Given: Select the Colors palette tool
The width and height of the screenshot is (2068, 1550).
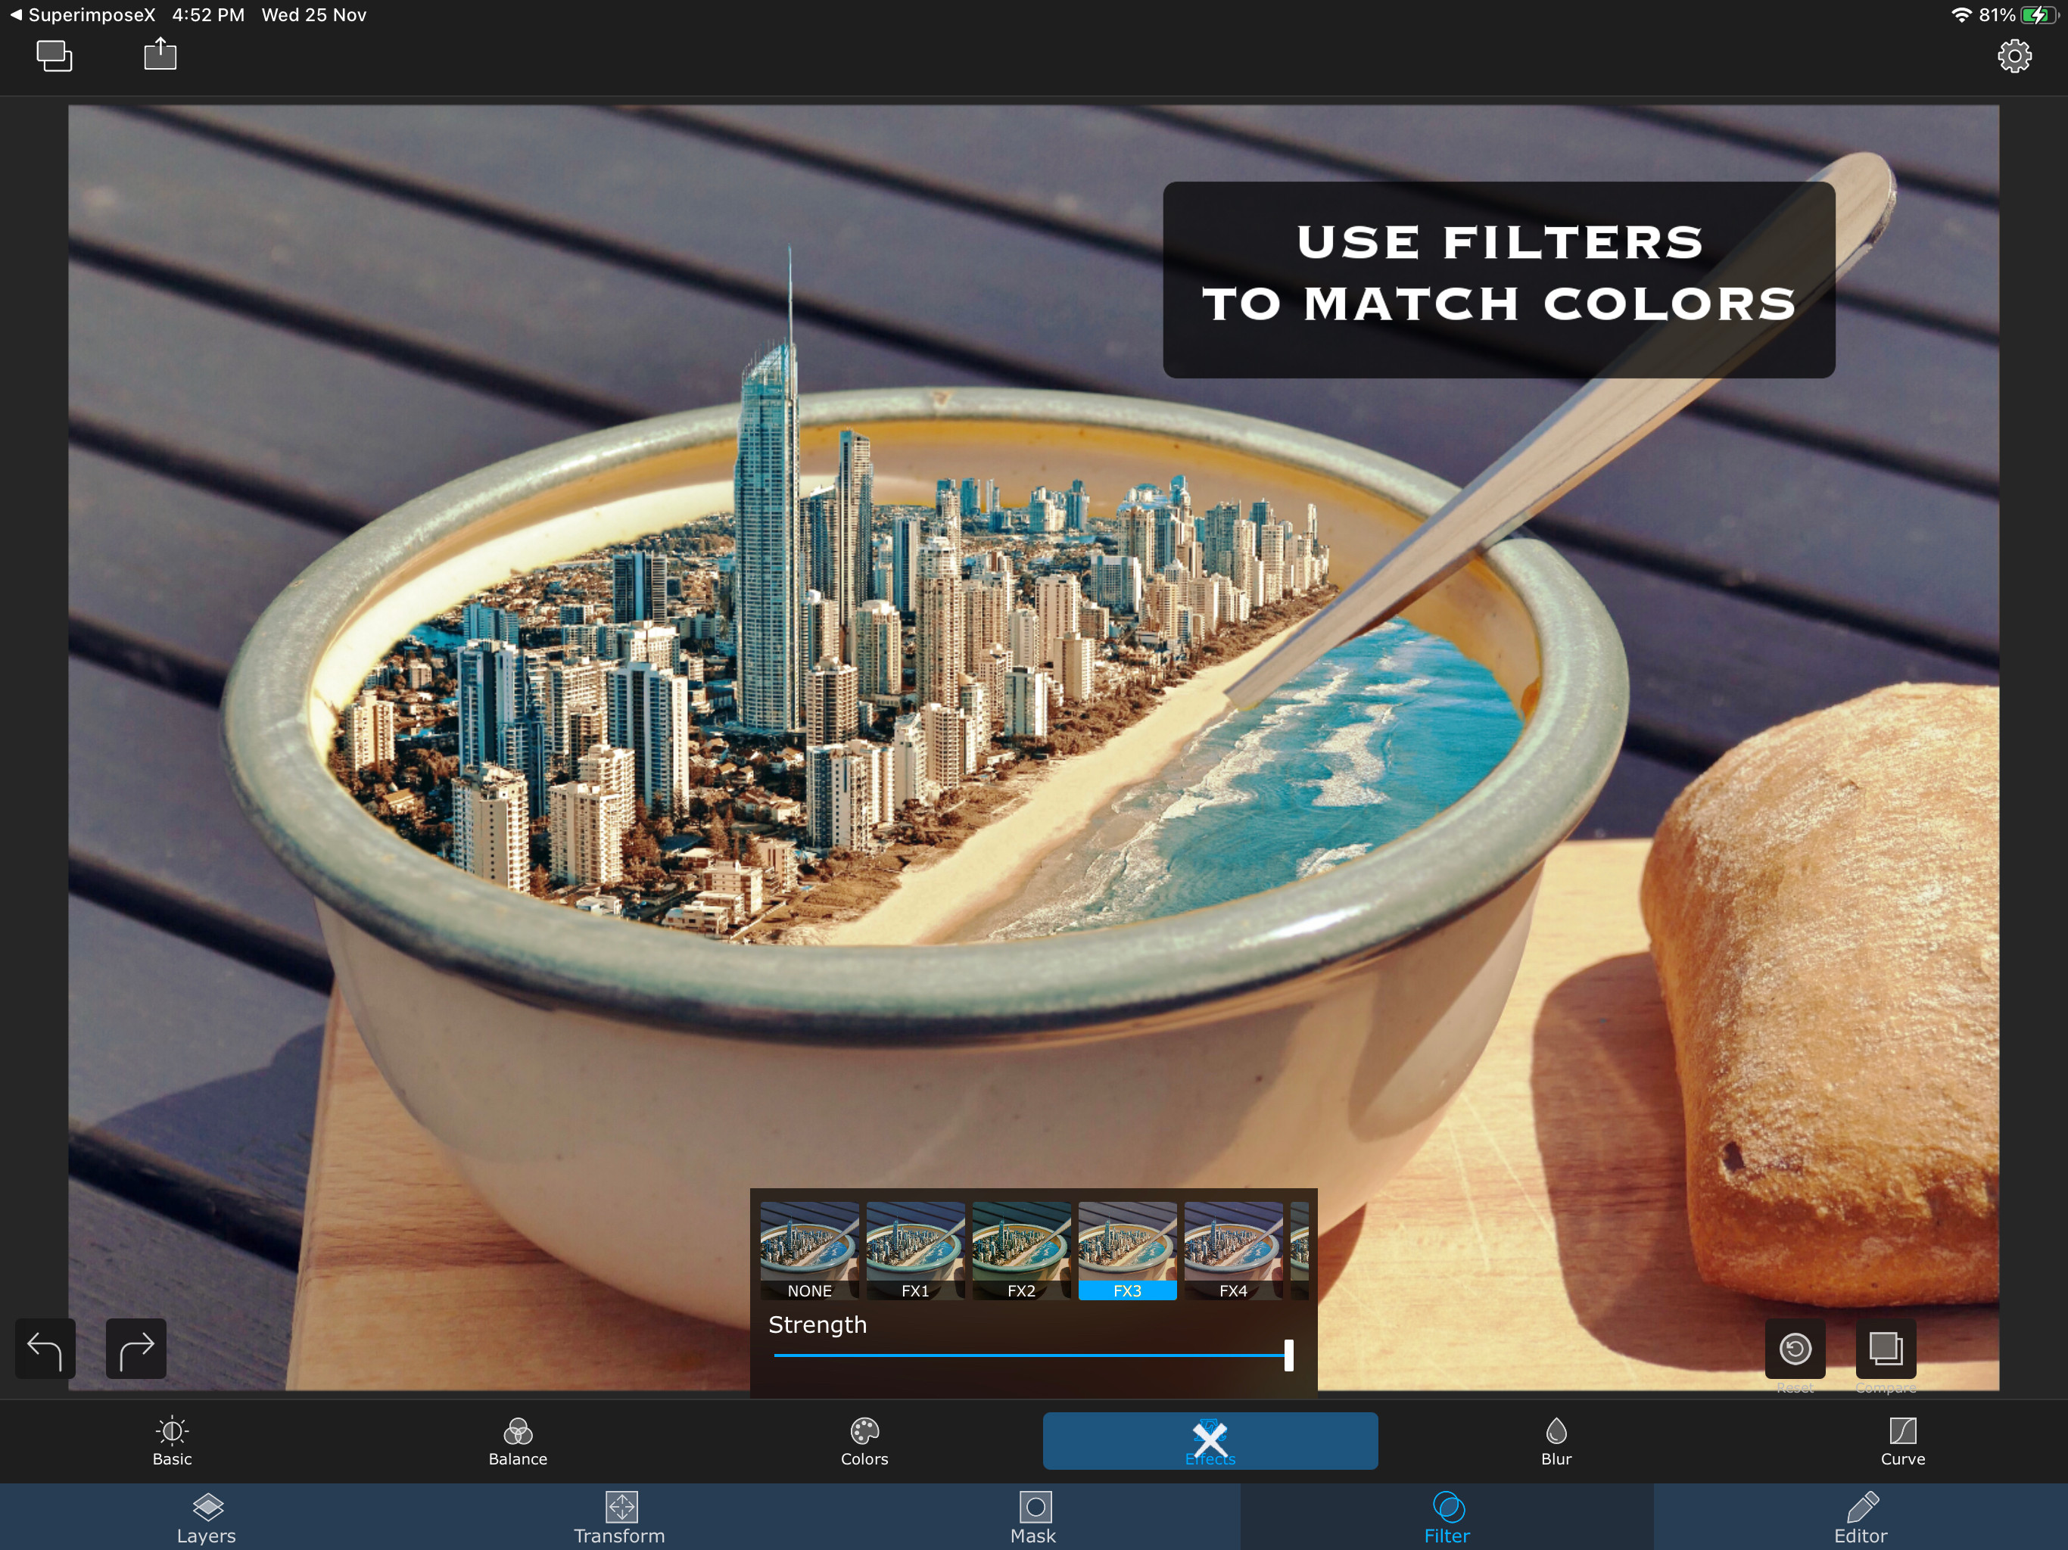Looking at the screenshot, I should point(864,1440).
